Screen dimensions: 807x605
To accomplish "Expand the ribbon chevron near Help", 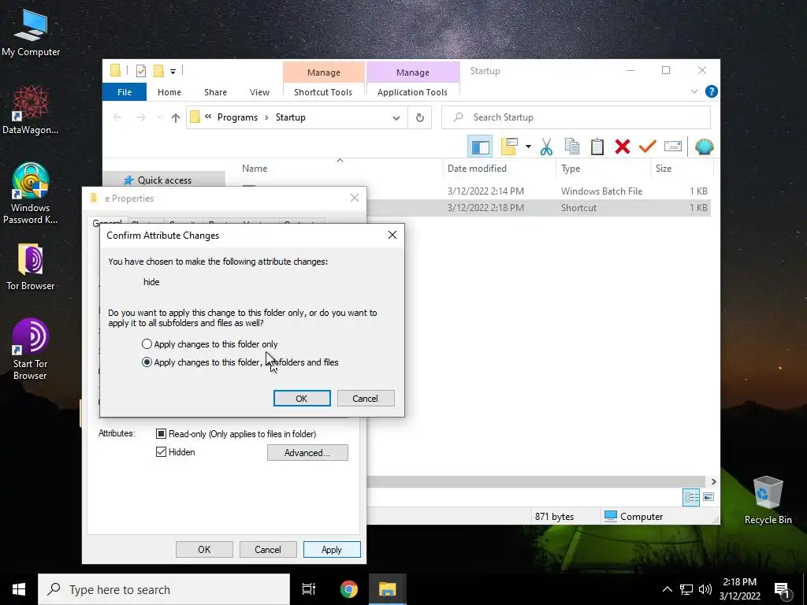I will coord(694,91).
